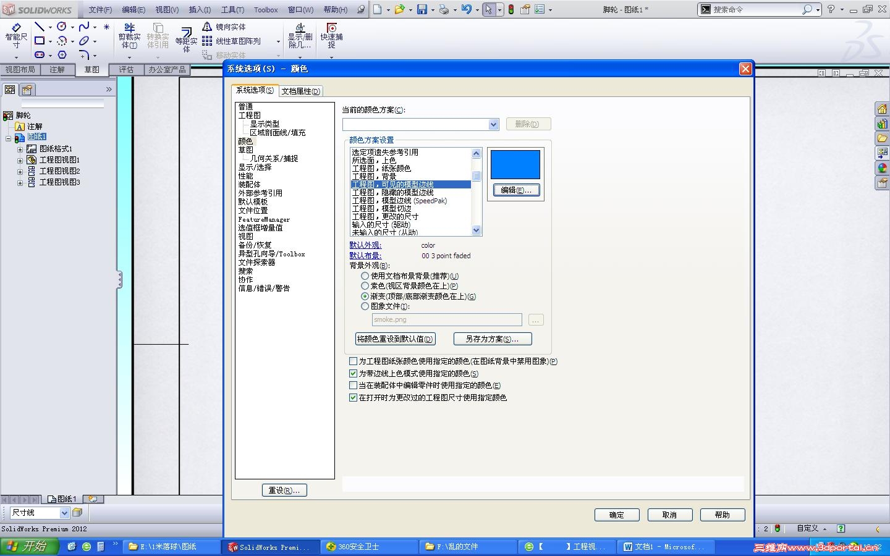
Task: Click the 另存为方案(S)... button
Action: (x=493, y=339)
